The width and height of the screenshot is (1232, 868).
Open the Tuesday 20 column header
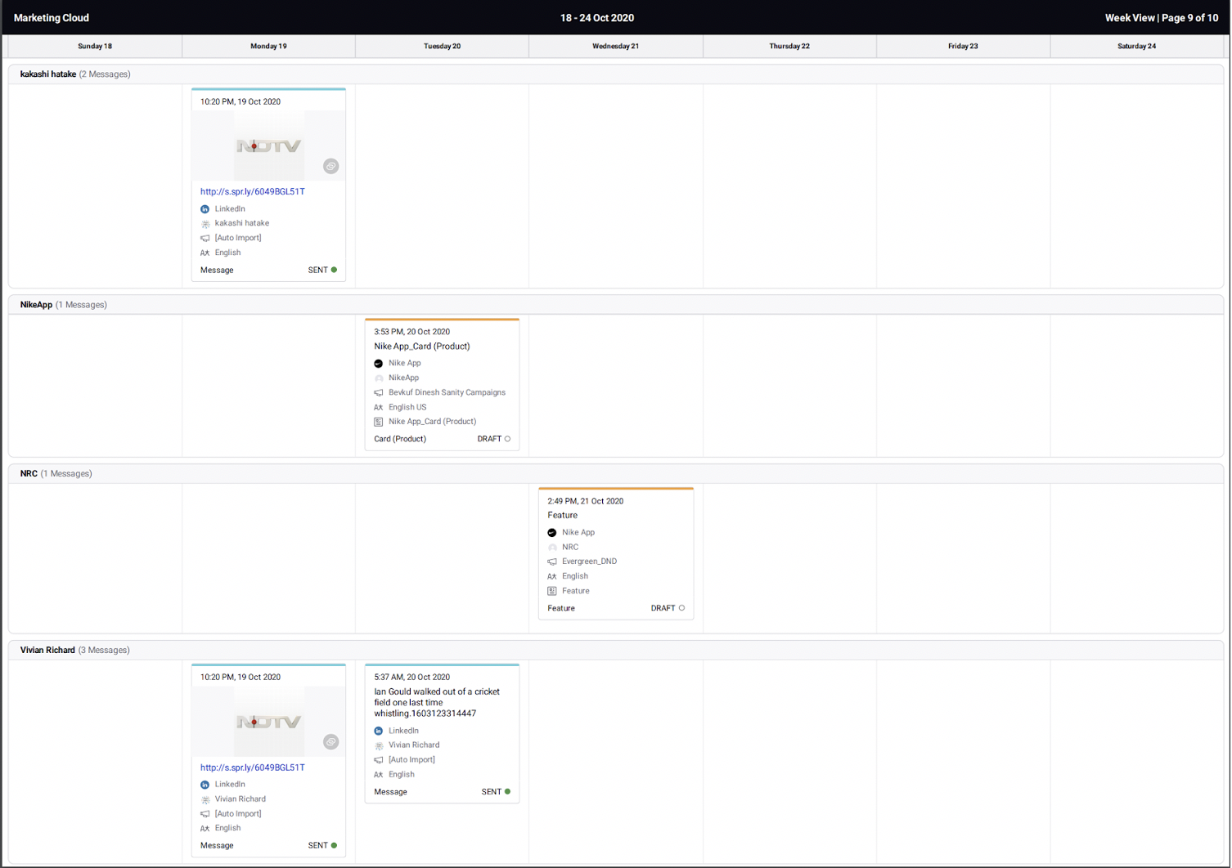pyautogui.click(x=442, y=47)
